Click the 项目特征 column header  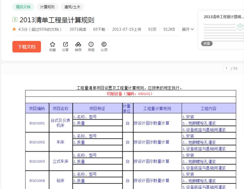click(97, 109)
